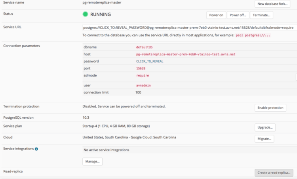
Task: Select the port value 15628
Action: tap(141, 68)
